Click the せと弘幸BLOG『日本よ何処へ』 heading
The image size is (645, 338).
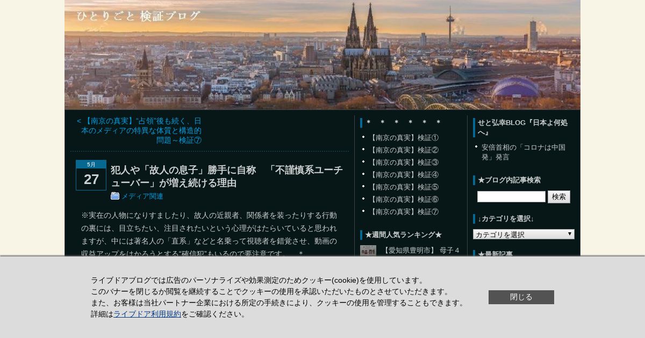(522, 128)
